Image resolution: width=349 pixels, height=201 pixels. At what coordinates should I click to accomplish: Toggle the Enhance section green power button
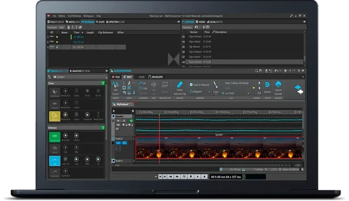[x=103, y=128]
